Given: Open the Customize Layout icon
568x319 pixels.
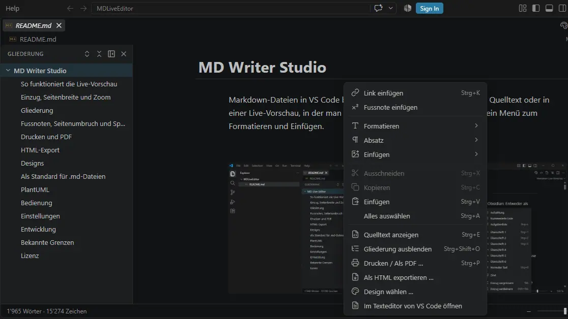Looking at the screenshot, I should [x=523, y=8].
